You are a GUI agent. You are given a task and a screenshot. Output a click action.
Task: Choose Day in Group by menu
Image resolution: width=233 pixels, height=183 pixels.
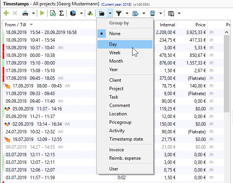(113, 44)
